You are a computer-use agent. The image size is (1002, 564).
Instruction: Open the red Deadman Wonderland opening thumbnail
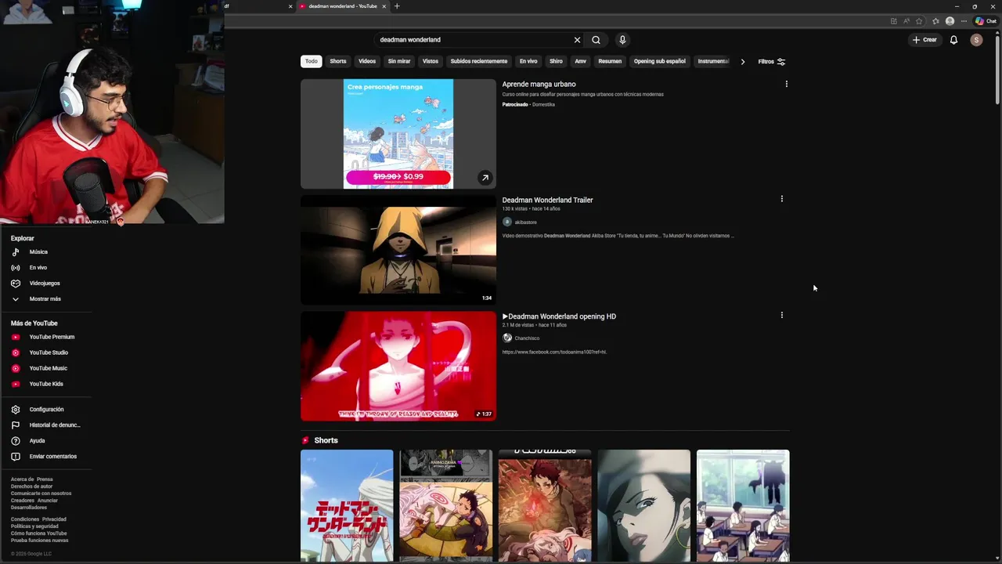[398, 366]
